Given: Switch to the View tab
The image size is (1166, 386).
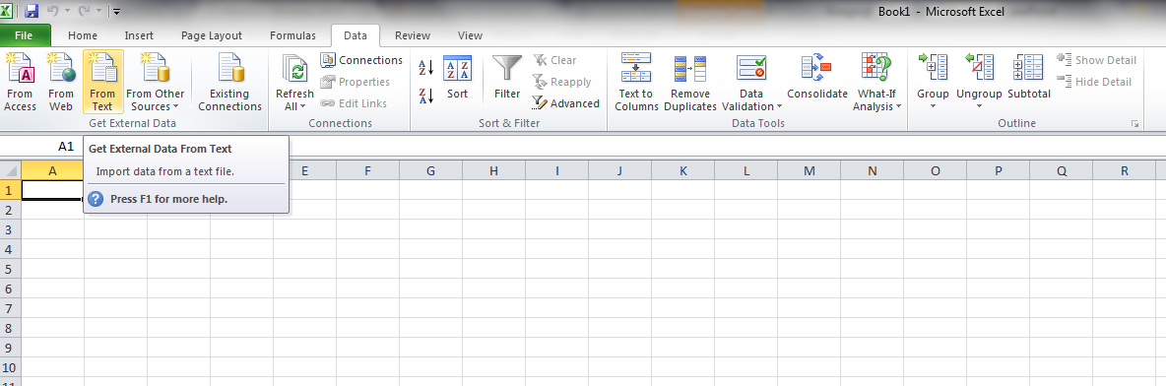Looking at the screenshot, I should coord(470,34).
